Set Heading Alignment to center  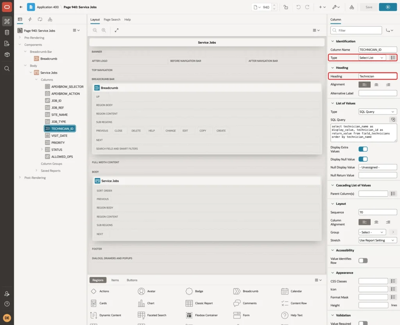(x=376, y=84)
